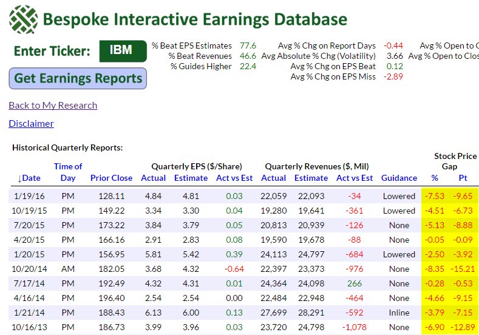Sort by EPS Act vs Est header

pos(234,178)
